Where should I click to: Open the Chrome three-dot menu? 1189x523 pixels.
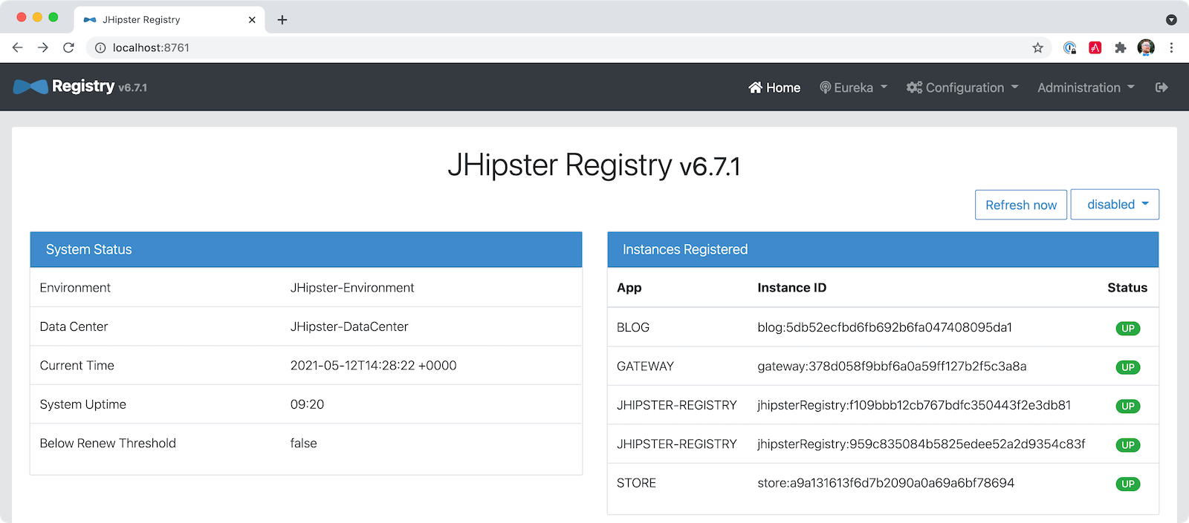(x=1171, y=47)
